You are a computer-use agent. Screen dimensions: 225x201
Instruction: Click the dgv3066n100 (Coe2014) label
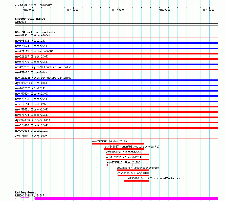click(31, 83)
